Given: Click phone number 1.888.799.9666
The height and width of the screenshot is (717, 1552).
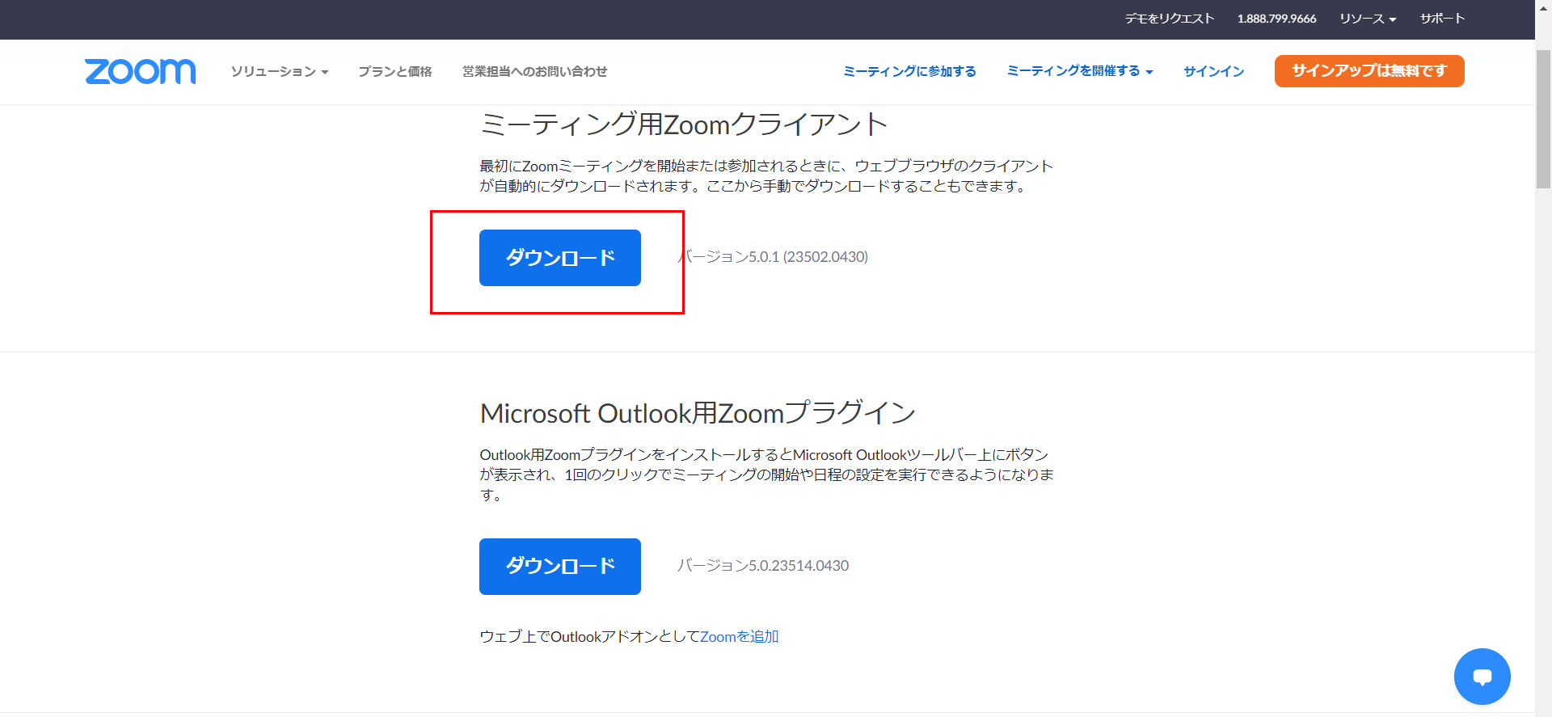Looking at the screenshot, I should click(1276, 19).
